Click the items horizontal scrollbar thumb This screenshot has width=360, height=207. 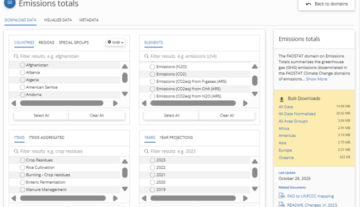63,198
